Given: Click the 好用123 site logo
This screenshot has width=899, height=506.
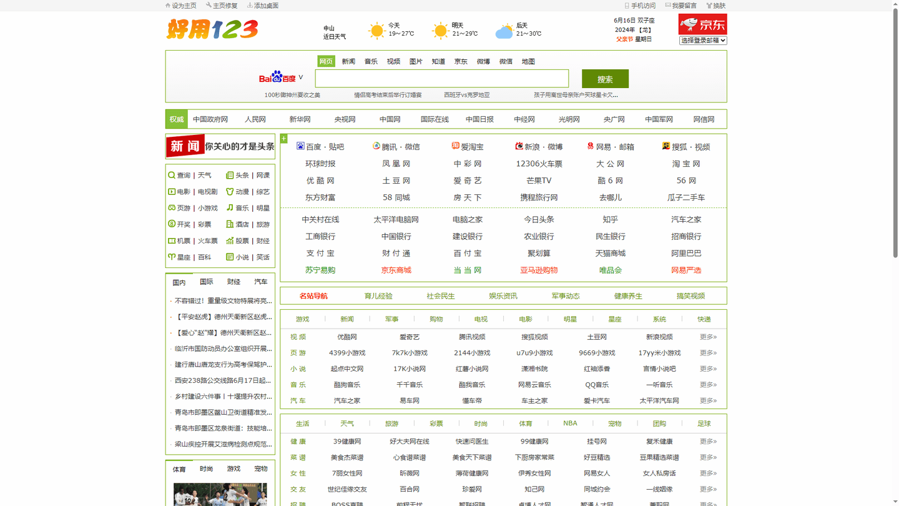Looking at the screenshot, I should tap(212, 29).
